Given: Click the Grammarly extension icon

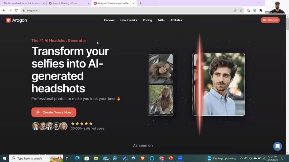Looking at the screenshot, I should coord(254,10).
